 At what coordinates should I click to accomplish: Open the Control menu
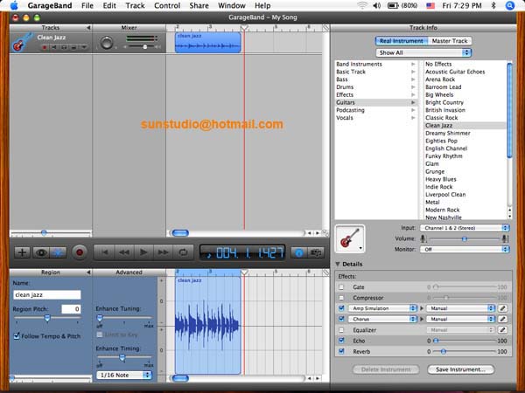pos(167,6)
